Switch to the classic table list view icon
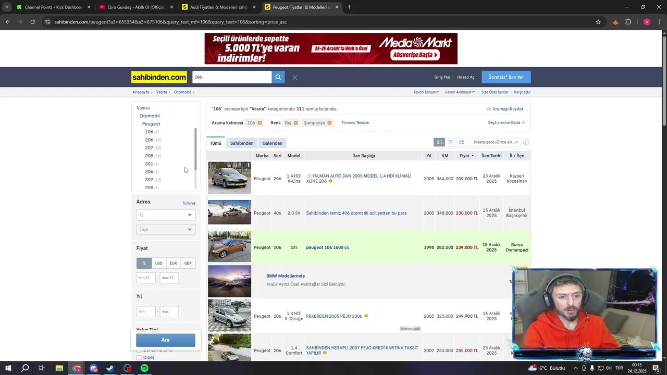Viewport: 667px width, 375px height. pyautogui.click(x=439, y=142)
